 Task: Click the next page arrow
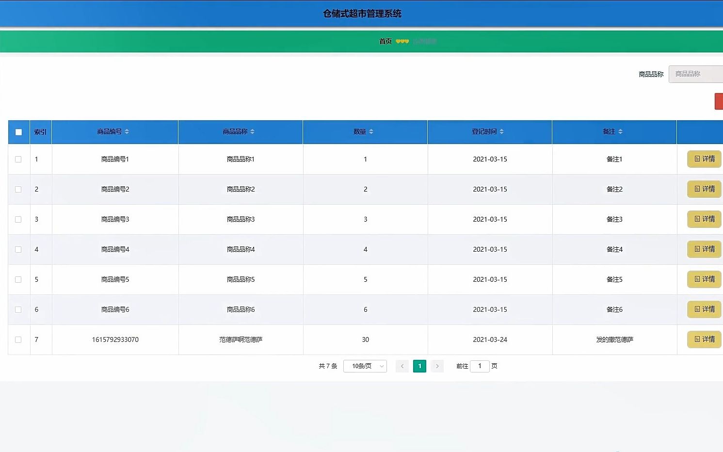tap(437, 366)
